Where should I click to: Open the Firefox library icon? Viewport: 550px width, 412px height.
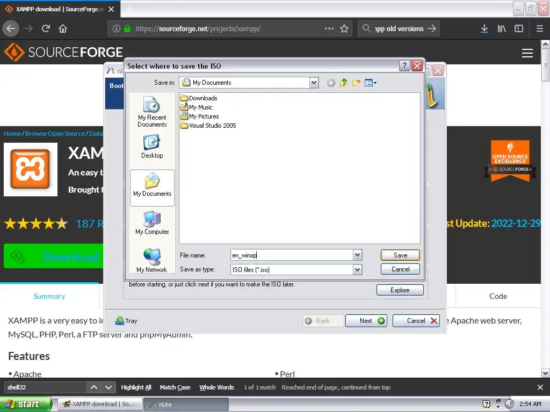(502, 29)
